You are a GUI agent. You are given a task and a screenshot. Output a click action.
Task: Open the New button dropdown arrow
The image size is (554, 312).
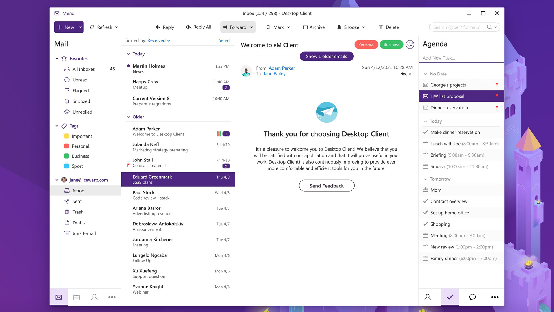coord(81,27)
